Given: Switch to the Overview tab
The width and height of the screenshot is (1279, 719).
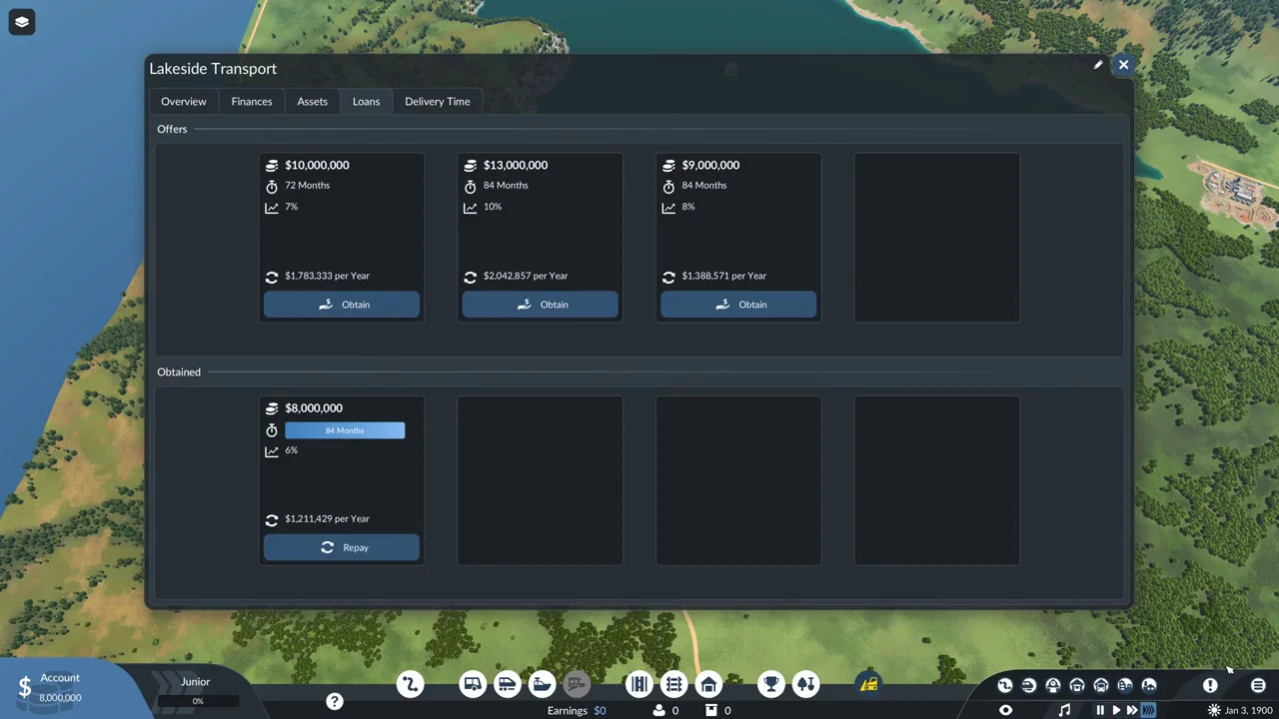Looking at the screenshot, I should (x=184, y=101).
